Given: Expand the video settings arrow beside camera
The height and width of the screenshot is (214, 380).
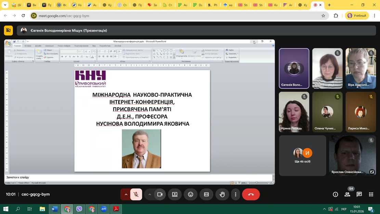Looking at the screenshot, I should [x=149, y=194].
